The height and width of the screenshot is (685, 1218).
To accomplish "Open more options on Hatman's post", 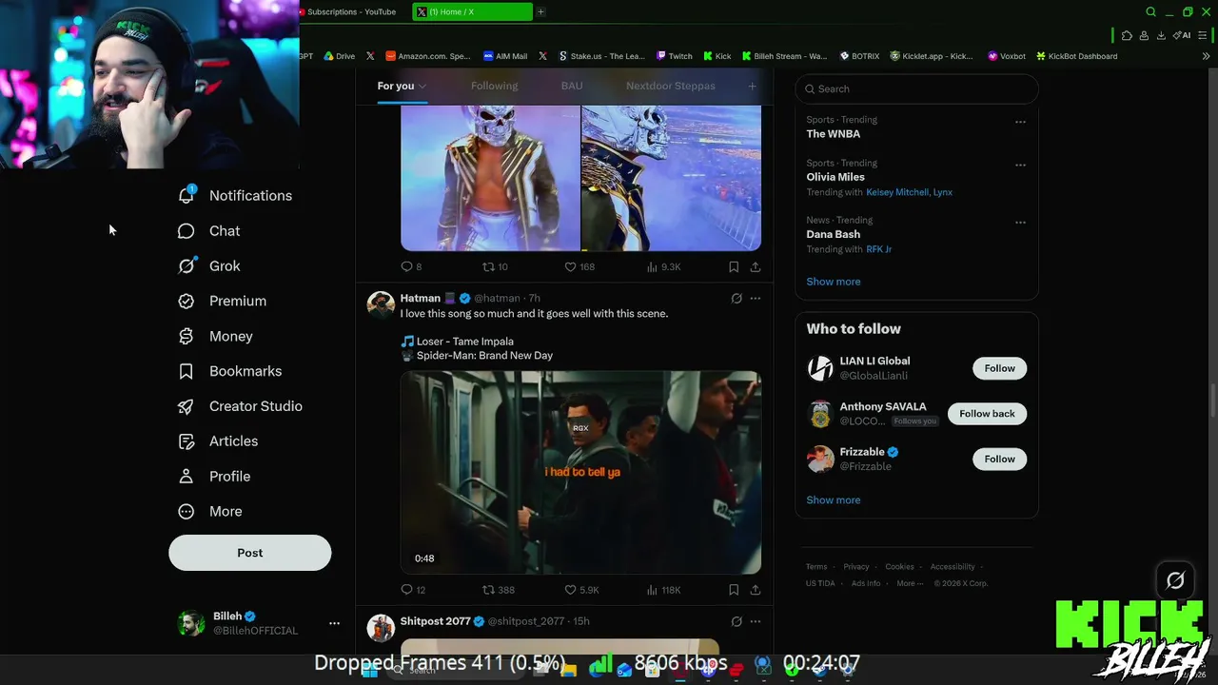I will (756, 299).
